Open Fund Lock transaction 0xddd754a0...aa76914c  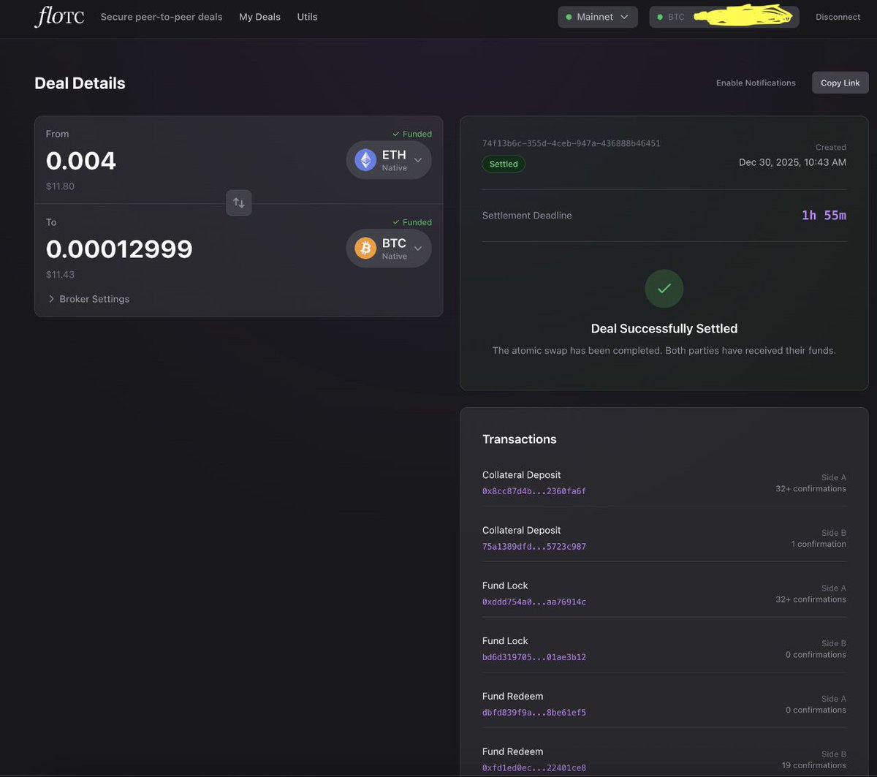click(x=534, y=602)
